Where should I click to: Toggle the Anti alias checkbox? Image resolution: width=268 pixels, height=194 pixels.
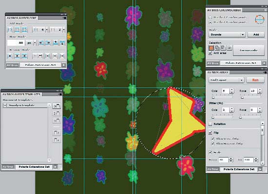tap(211, 53)
